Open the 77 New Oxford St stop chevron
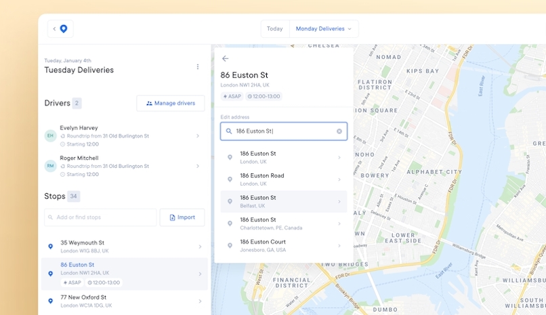 pos(200,301)
